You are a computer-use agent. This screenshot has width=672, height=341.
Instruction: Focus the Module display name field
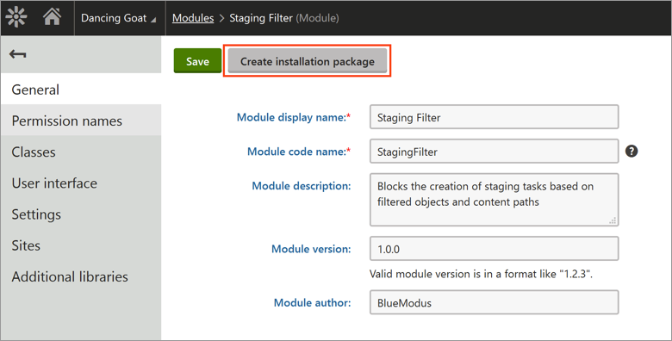coord(495,117)
